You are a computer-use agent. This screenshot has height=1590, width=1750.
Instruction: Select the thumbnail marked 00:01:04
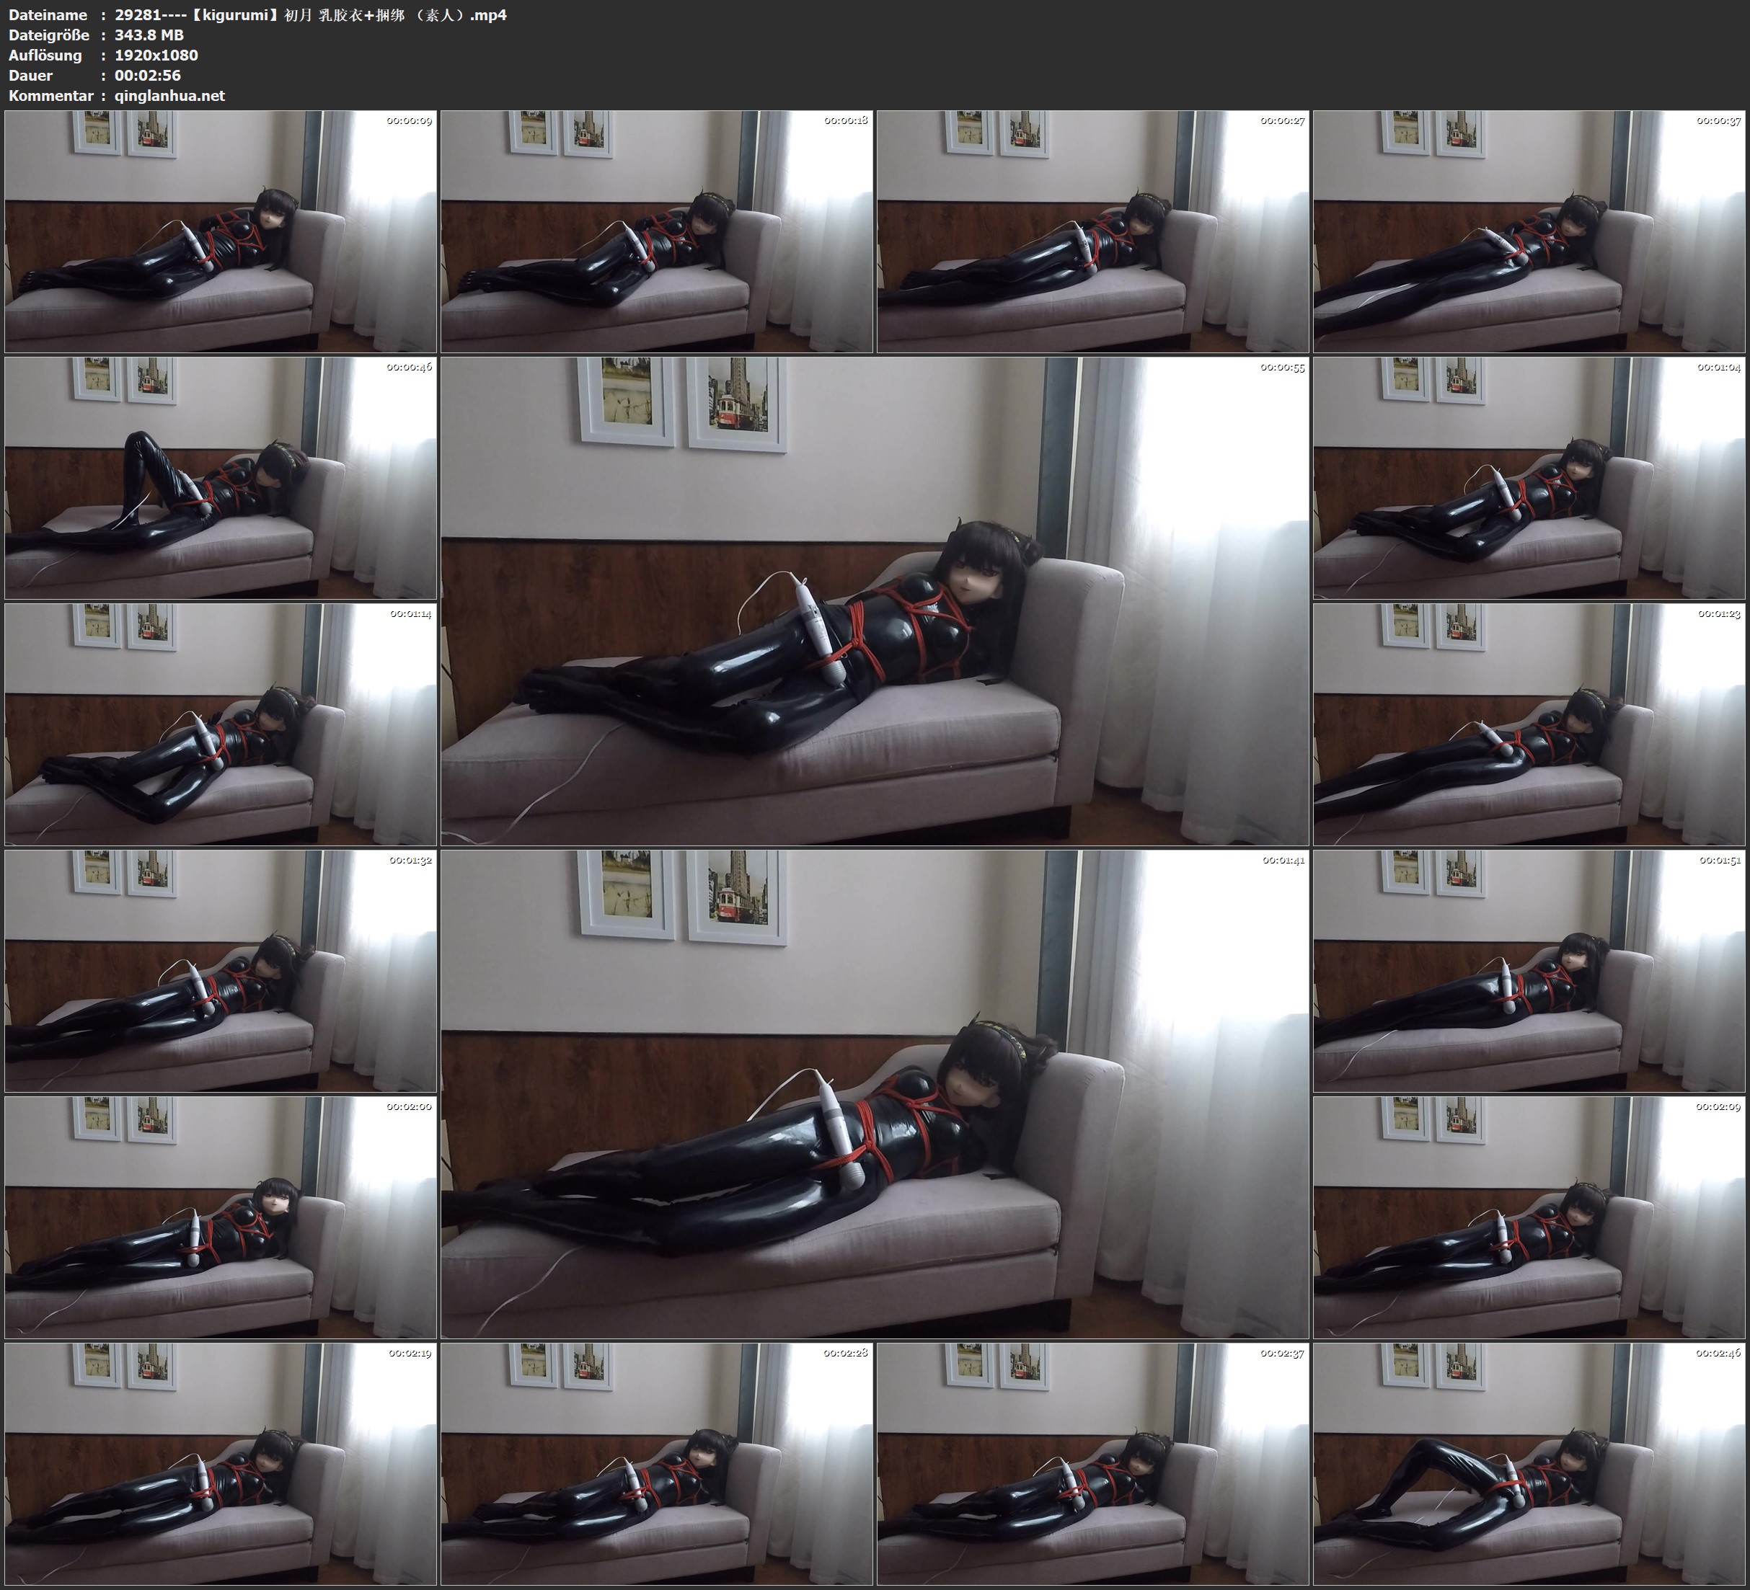pos(1529,477)
